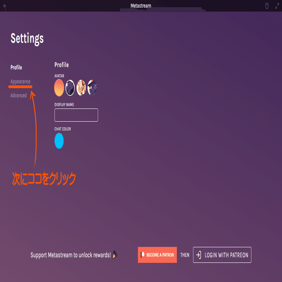
Task: Click the Become a Patron button
Action: (158, 255)
